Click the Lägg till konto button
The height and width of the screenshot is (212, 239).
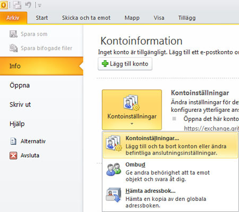pyautogui.click(x=125, y=64)
